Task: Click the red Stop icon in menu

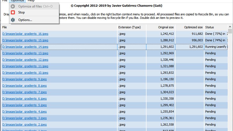Action: coord(13,12)
